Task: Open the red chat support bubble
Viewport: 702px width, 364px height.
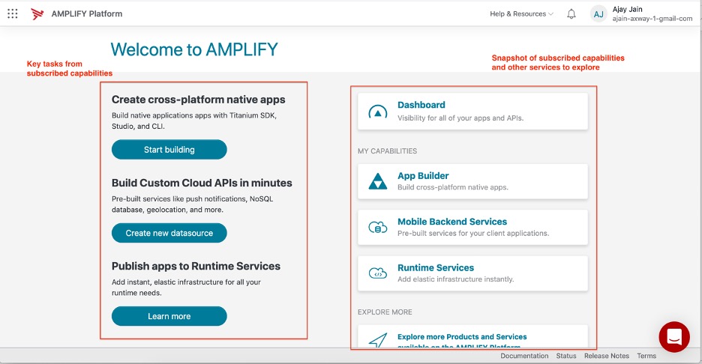Action: [674, 337]
